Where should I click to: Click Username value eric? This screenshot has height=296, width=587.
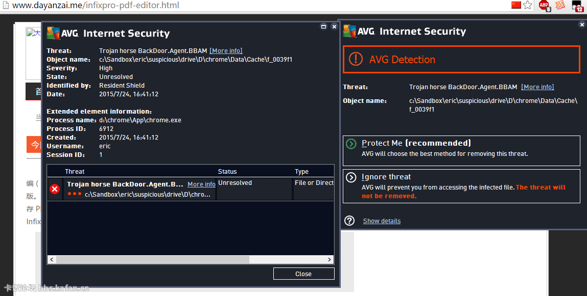[105, 146]
